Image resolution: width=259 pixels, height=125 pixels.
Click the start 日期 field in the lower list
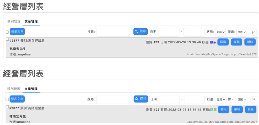click(169, 99)
